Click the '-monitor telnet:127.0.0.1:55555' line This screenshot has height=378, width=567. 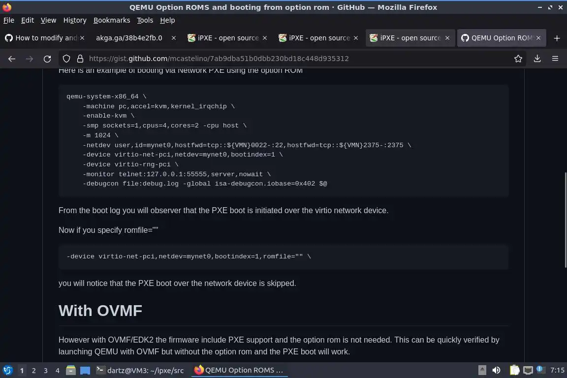tap(177, 174)
